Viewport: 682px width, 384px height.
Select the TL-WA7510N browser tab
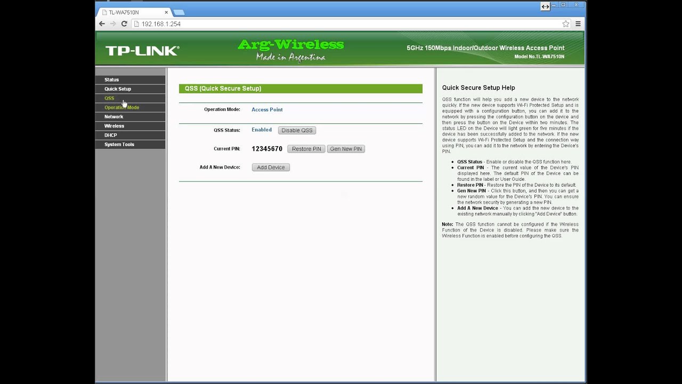(134, 12)
